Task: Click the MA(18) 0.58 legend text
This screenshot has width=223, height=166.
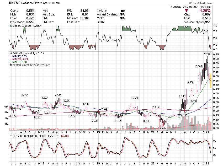Action: click(19, 62)
